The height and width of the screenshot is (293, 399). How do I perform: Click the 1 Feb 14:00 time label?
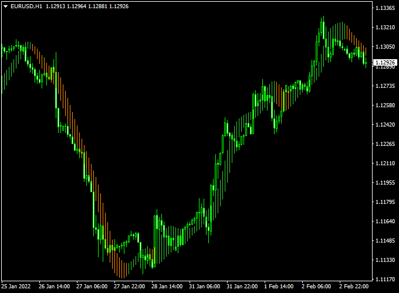point(279,287)
